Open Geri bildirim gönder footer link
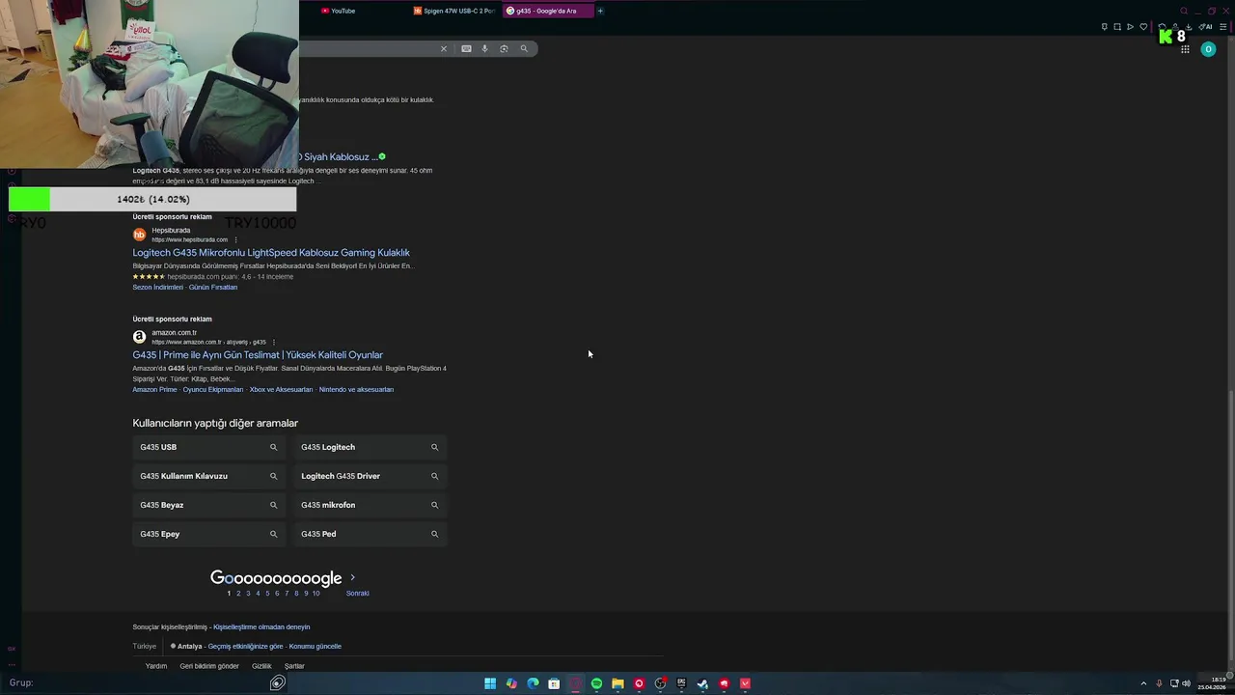The width and height of the screenshot is (1235, 695). point(209,666)
